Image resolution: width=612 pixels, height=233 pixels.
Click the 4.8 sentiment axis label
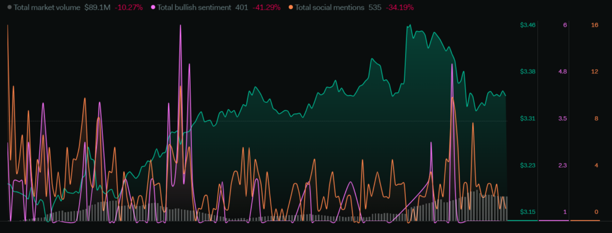[x=562, y=72]
